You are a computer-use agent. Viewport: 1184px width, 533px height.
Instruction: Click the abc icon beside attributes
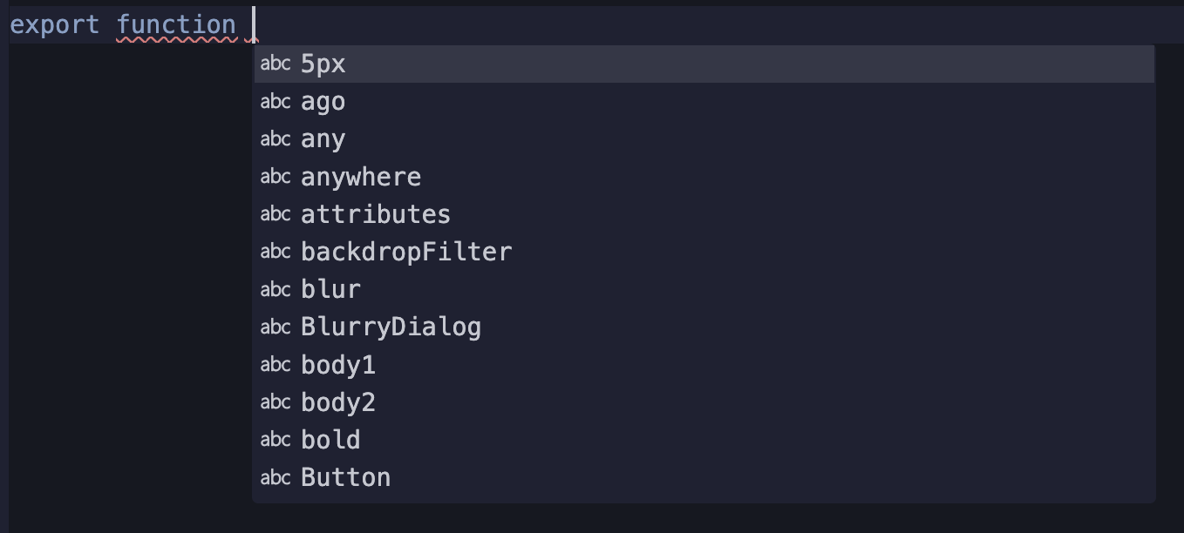[275, 214]
